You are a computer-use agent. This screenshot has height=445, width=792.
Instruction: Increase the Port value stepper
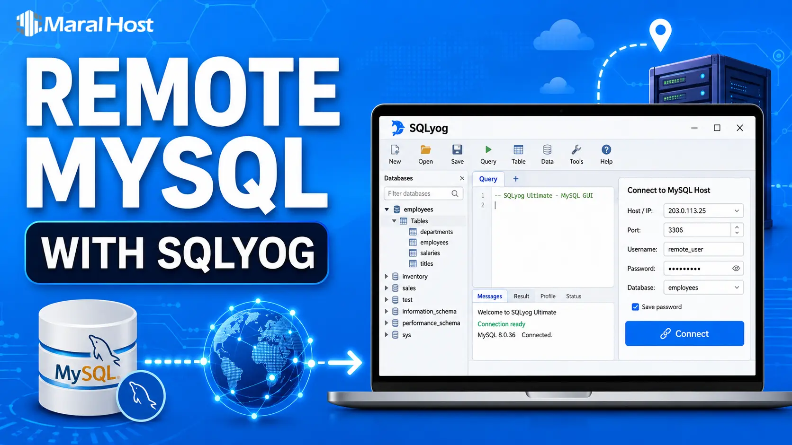point(737,227)
